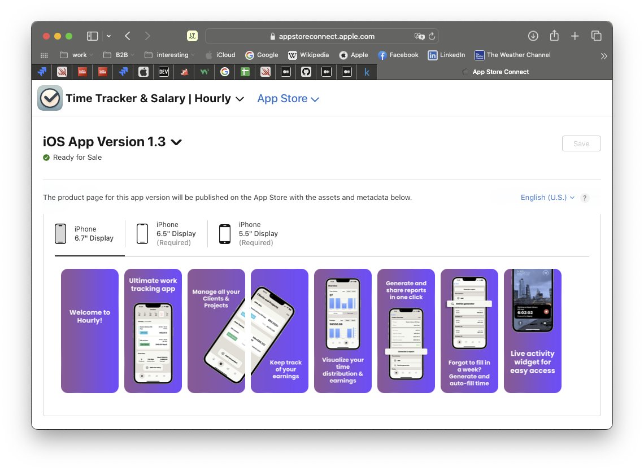Screen dimensions: 644x471
Task: Switch to the GitHub pinned tab
Action: click(x=306, y=72)
